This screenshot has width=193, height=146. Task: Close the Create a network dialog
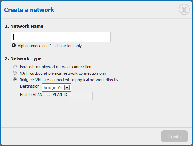(184, 10)
